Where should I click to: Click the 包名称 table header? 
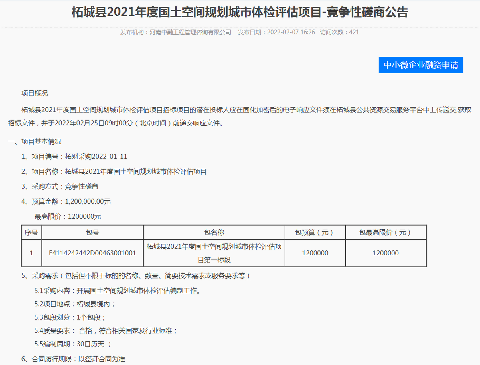point(214,232)
